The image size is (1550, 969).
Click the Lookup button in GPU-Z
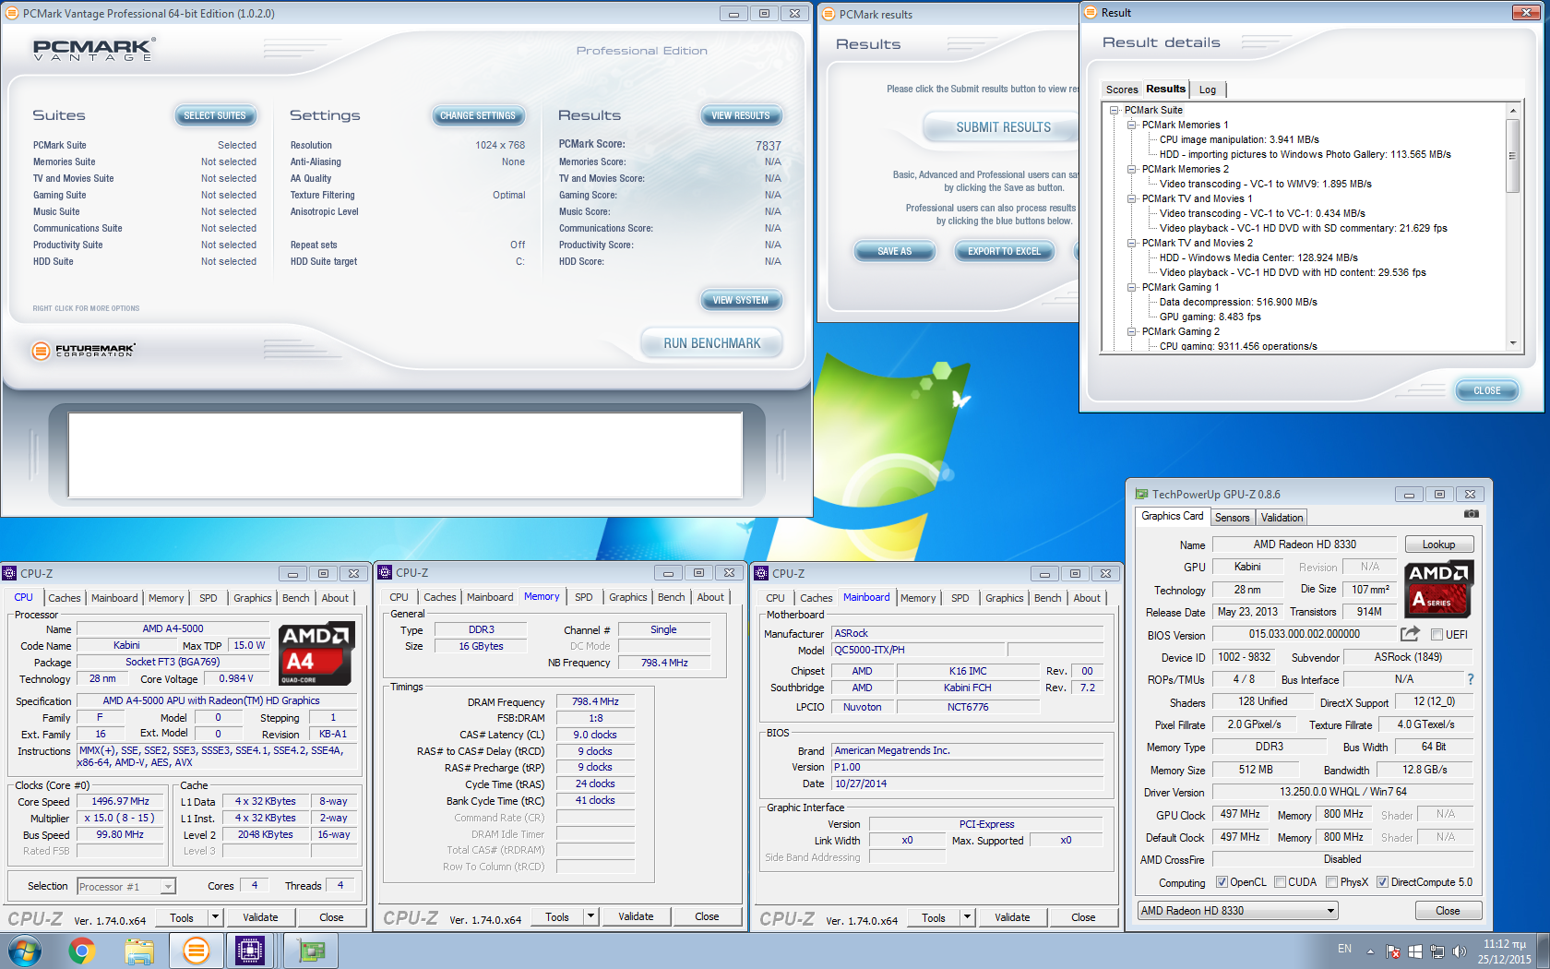[1439, 544]
